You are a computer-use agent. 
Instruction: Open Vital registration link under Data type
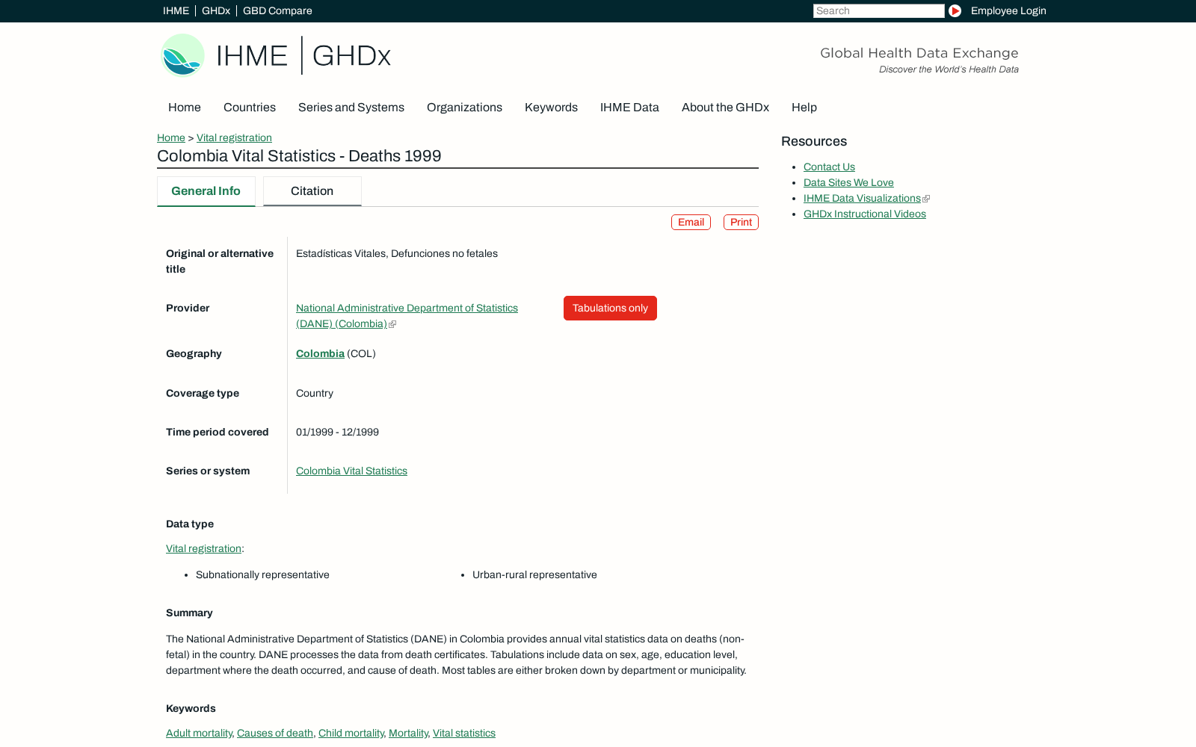point(203,549)
